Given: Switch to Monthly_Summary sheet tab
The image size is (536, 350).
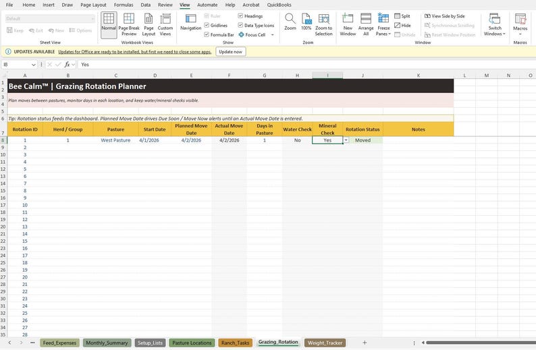Looking at the screenshot, I should point(107,343).
